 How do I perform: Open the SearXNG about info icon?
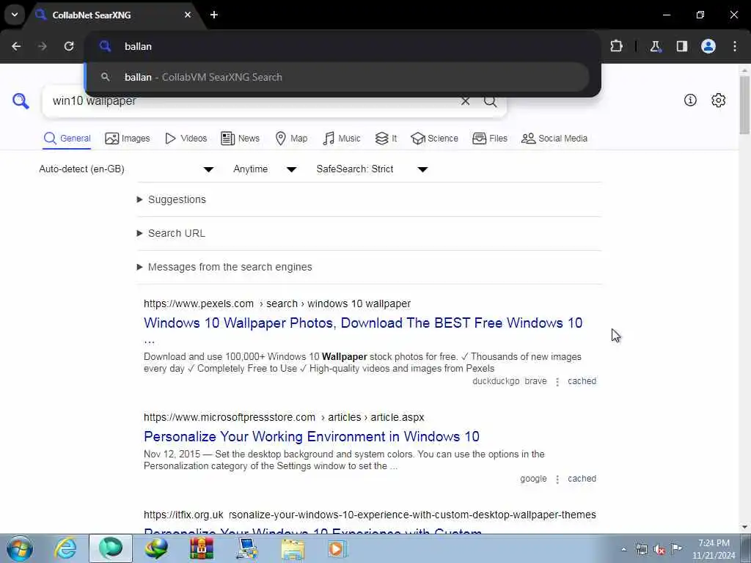(x=690, y=100)
